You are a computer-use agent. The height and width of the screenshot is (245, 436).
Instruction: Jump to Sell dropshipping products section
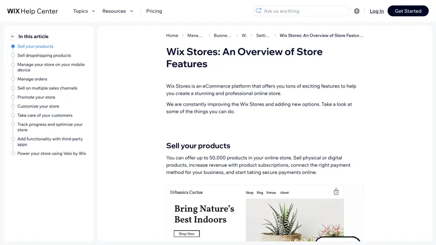point(44,56)
